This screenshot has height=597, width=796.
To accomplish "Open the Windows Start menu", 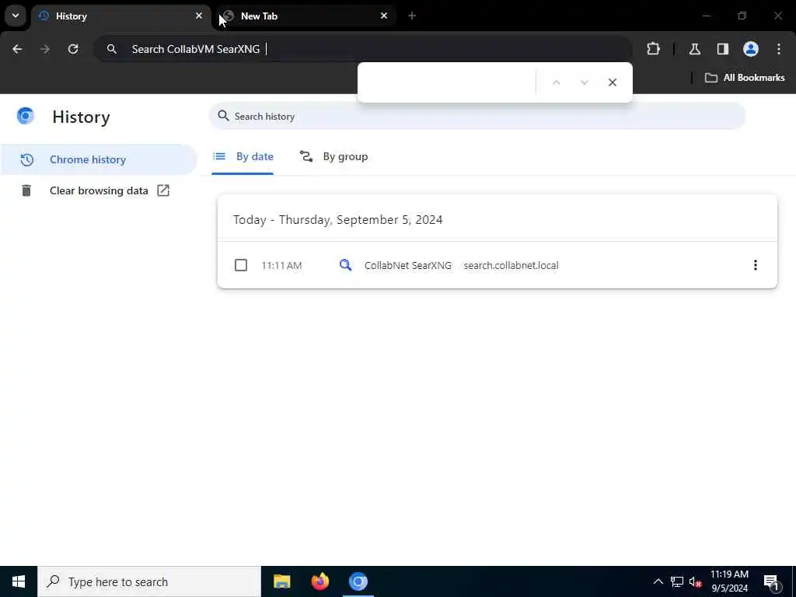I will 19,581.
